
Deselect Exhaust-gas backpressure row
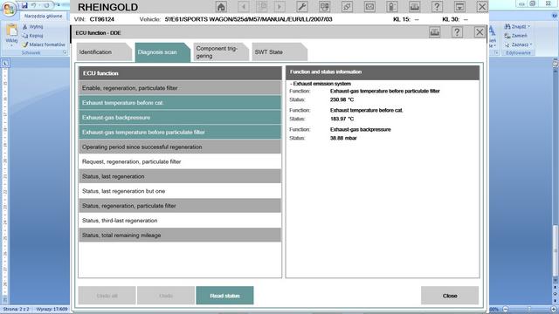(180, 118)
